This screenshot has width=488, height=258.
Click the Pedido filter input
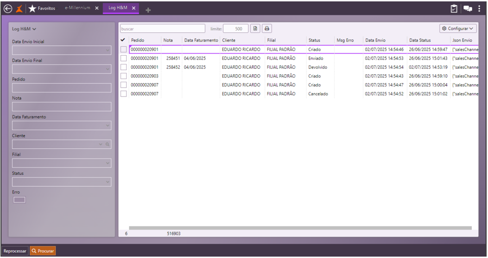tap(62, 88)
